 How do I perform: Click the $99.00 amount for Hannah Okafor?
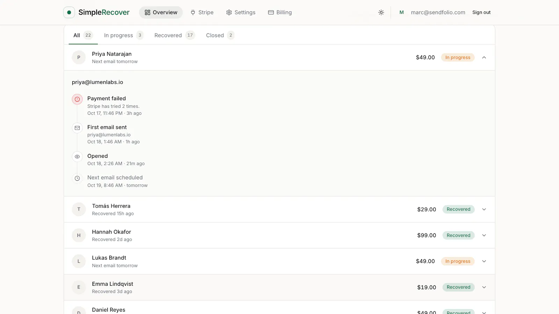[427, 236]
